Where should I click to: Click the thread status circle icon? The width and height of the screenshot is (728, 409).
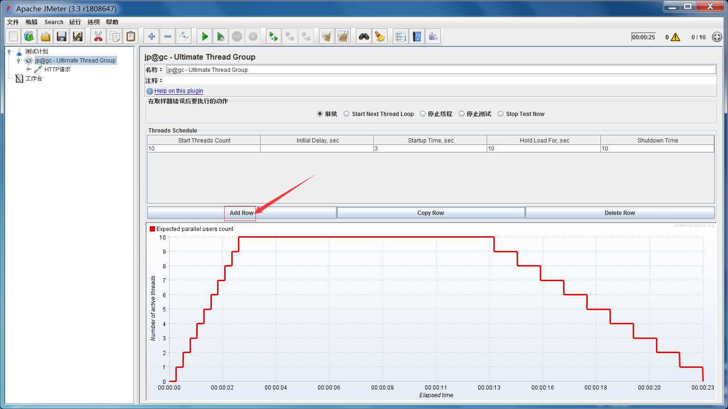tap(717, 37)
